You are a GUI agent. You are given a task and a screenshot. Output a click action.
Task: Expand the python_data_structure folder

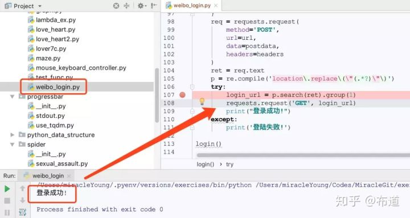(x=12, y=135)
